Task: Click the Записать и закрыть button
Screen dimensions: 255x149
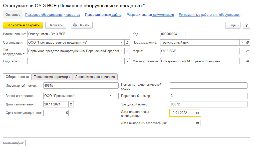Action: coord(23,25)
